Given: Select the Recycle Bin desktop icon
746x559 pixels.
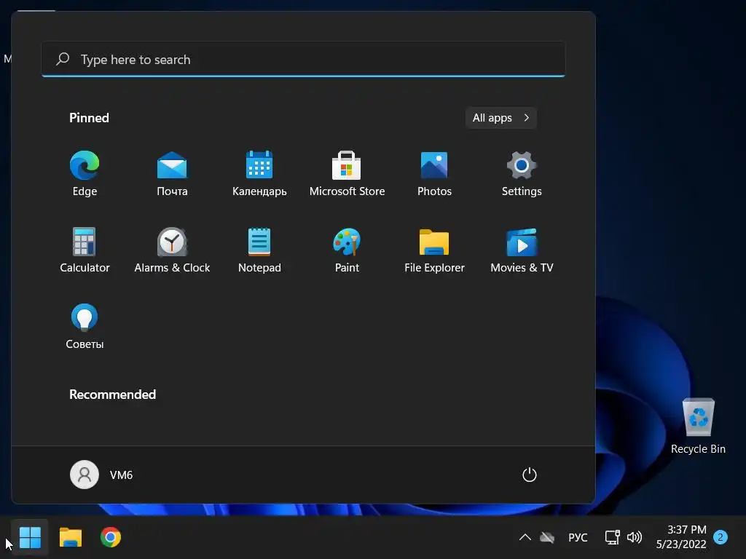Looking at the screenshot, I should click(x=698, y=426).
